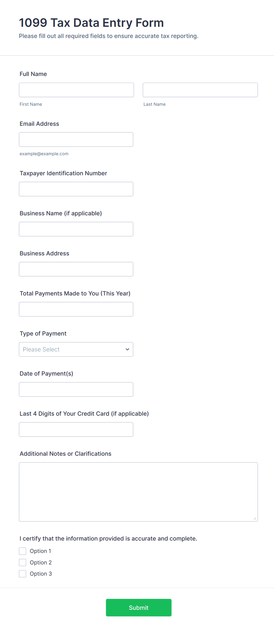Click the Type of Payment chevron arrow
This screenshot has height=631, width=274.
127,349
